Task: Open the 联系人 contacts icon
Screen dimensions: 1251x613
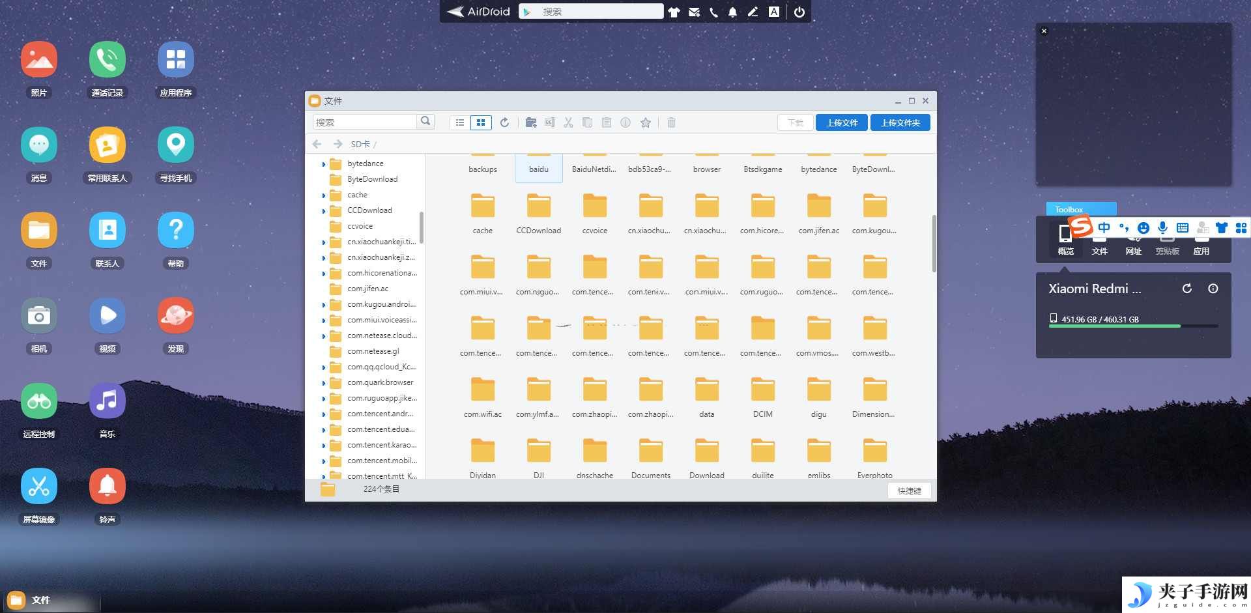Action: (x=108, y=230)
